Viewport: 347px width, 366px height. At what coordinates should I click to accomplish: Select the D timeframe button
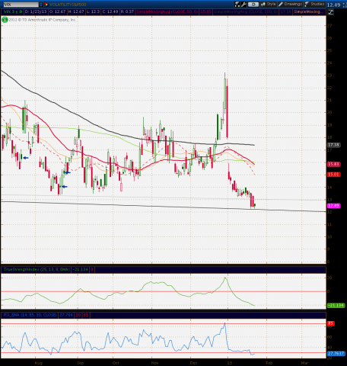click(x=253, y=5)
